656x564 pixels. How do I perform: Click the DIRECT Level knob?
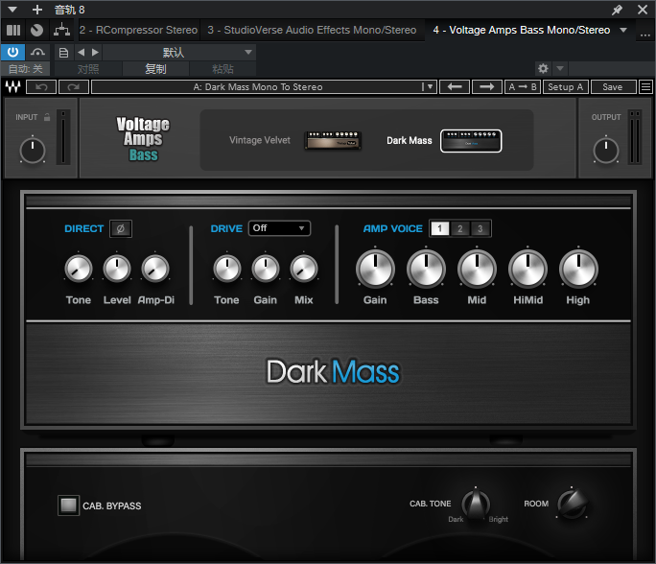point(117,269)
